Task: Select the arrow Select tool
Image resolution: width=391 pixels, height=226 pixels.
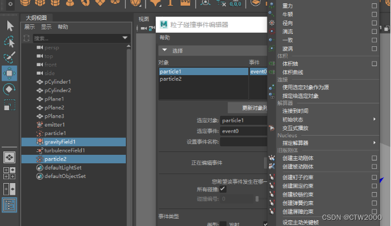Action: tap(10, 26)
